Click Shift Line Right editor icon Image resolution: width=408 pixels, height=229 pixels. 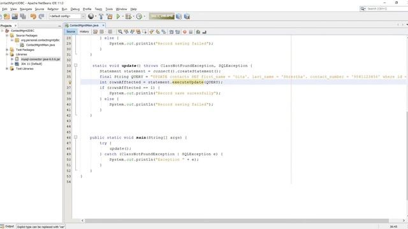(x=177, y=32)
